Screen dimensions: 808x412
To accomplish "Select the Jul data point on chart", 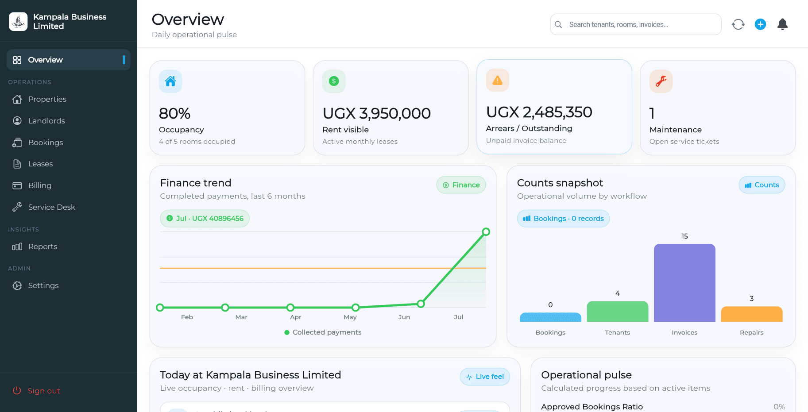I will 486,232.
